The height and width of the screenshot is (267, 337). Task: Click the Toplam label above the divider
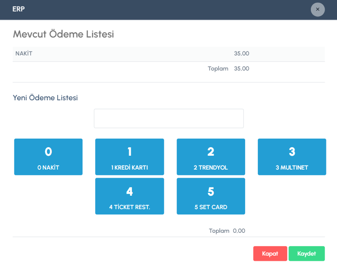coord(218,68)
